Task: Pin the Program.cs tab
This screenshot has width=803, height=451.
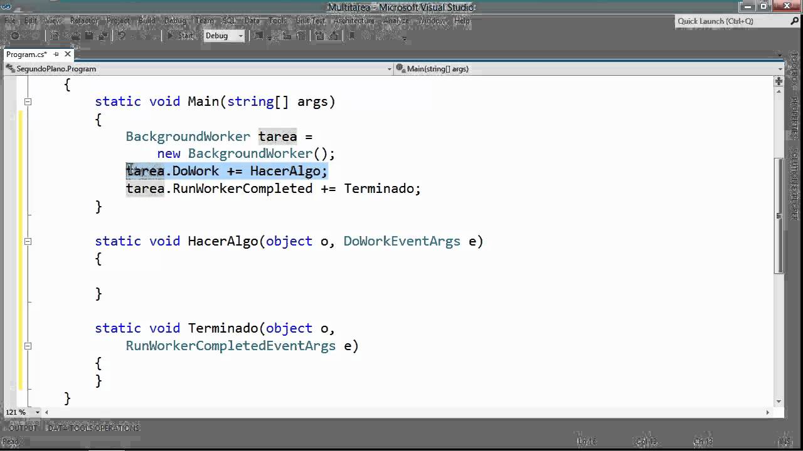Action: [x=56, y=54]
